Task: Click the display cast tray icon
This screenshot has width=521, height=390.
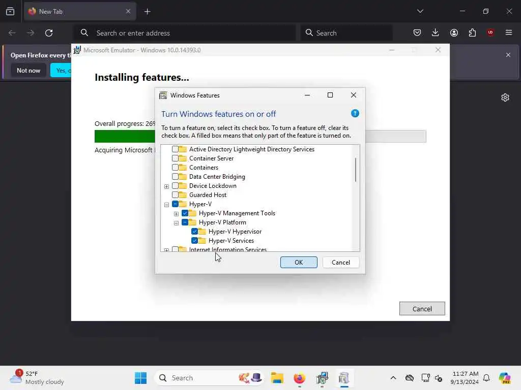Action: click(425, 378)
